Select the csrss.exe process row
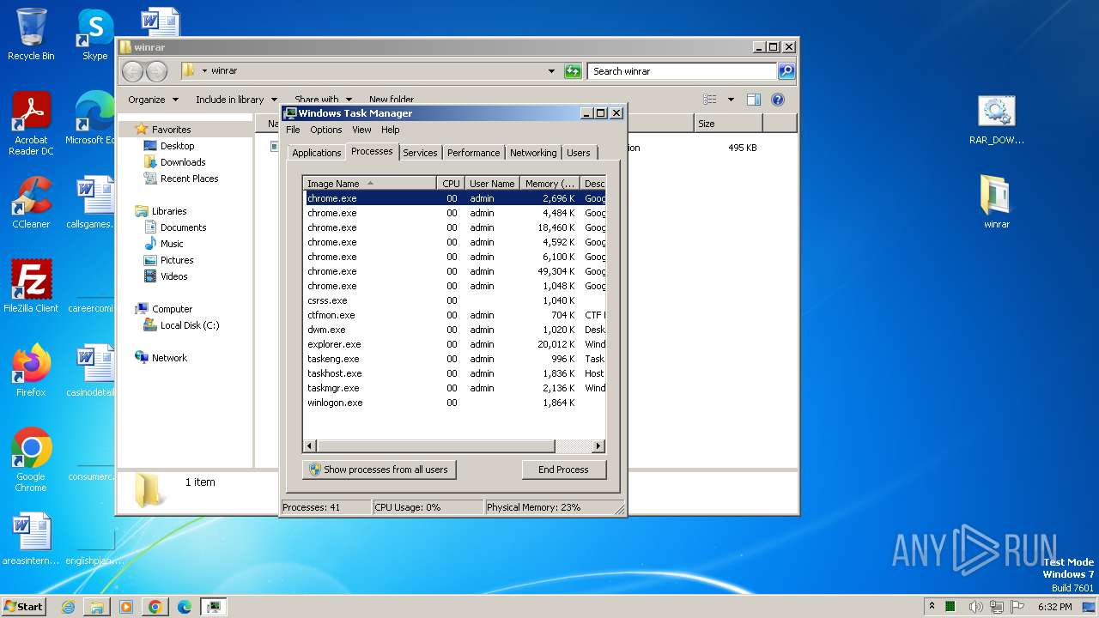The image size is (1099, 618). [x=455, y=300]
